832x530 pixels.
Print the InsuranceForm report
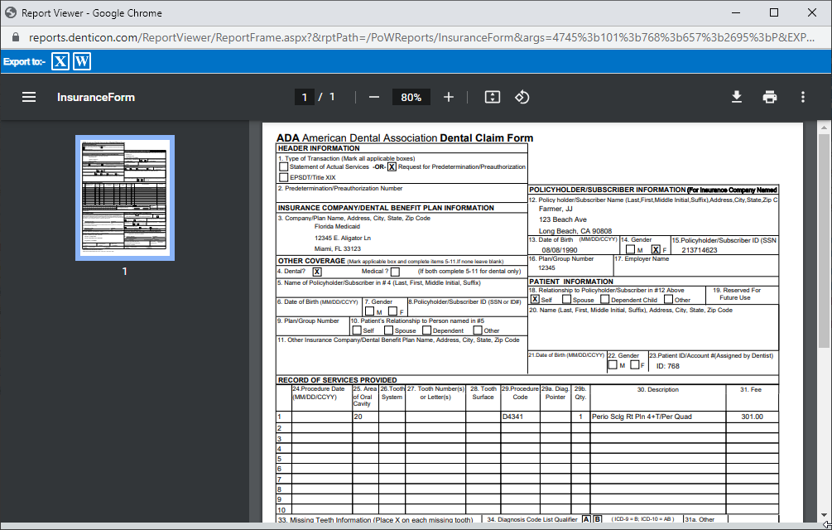[769, 97]
